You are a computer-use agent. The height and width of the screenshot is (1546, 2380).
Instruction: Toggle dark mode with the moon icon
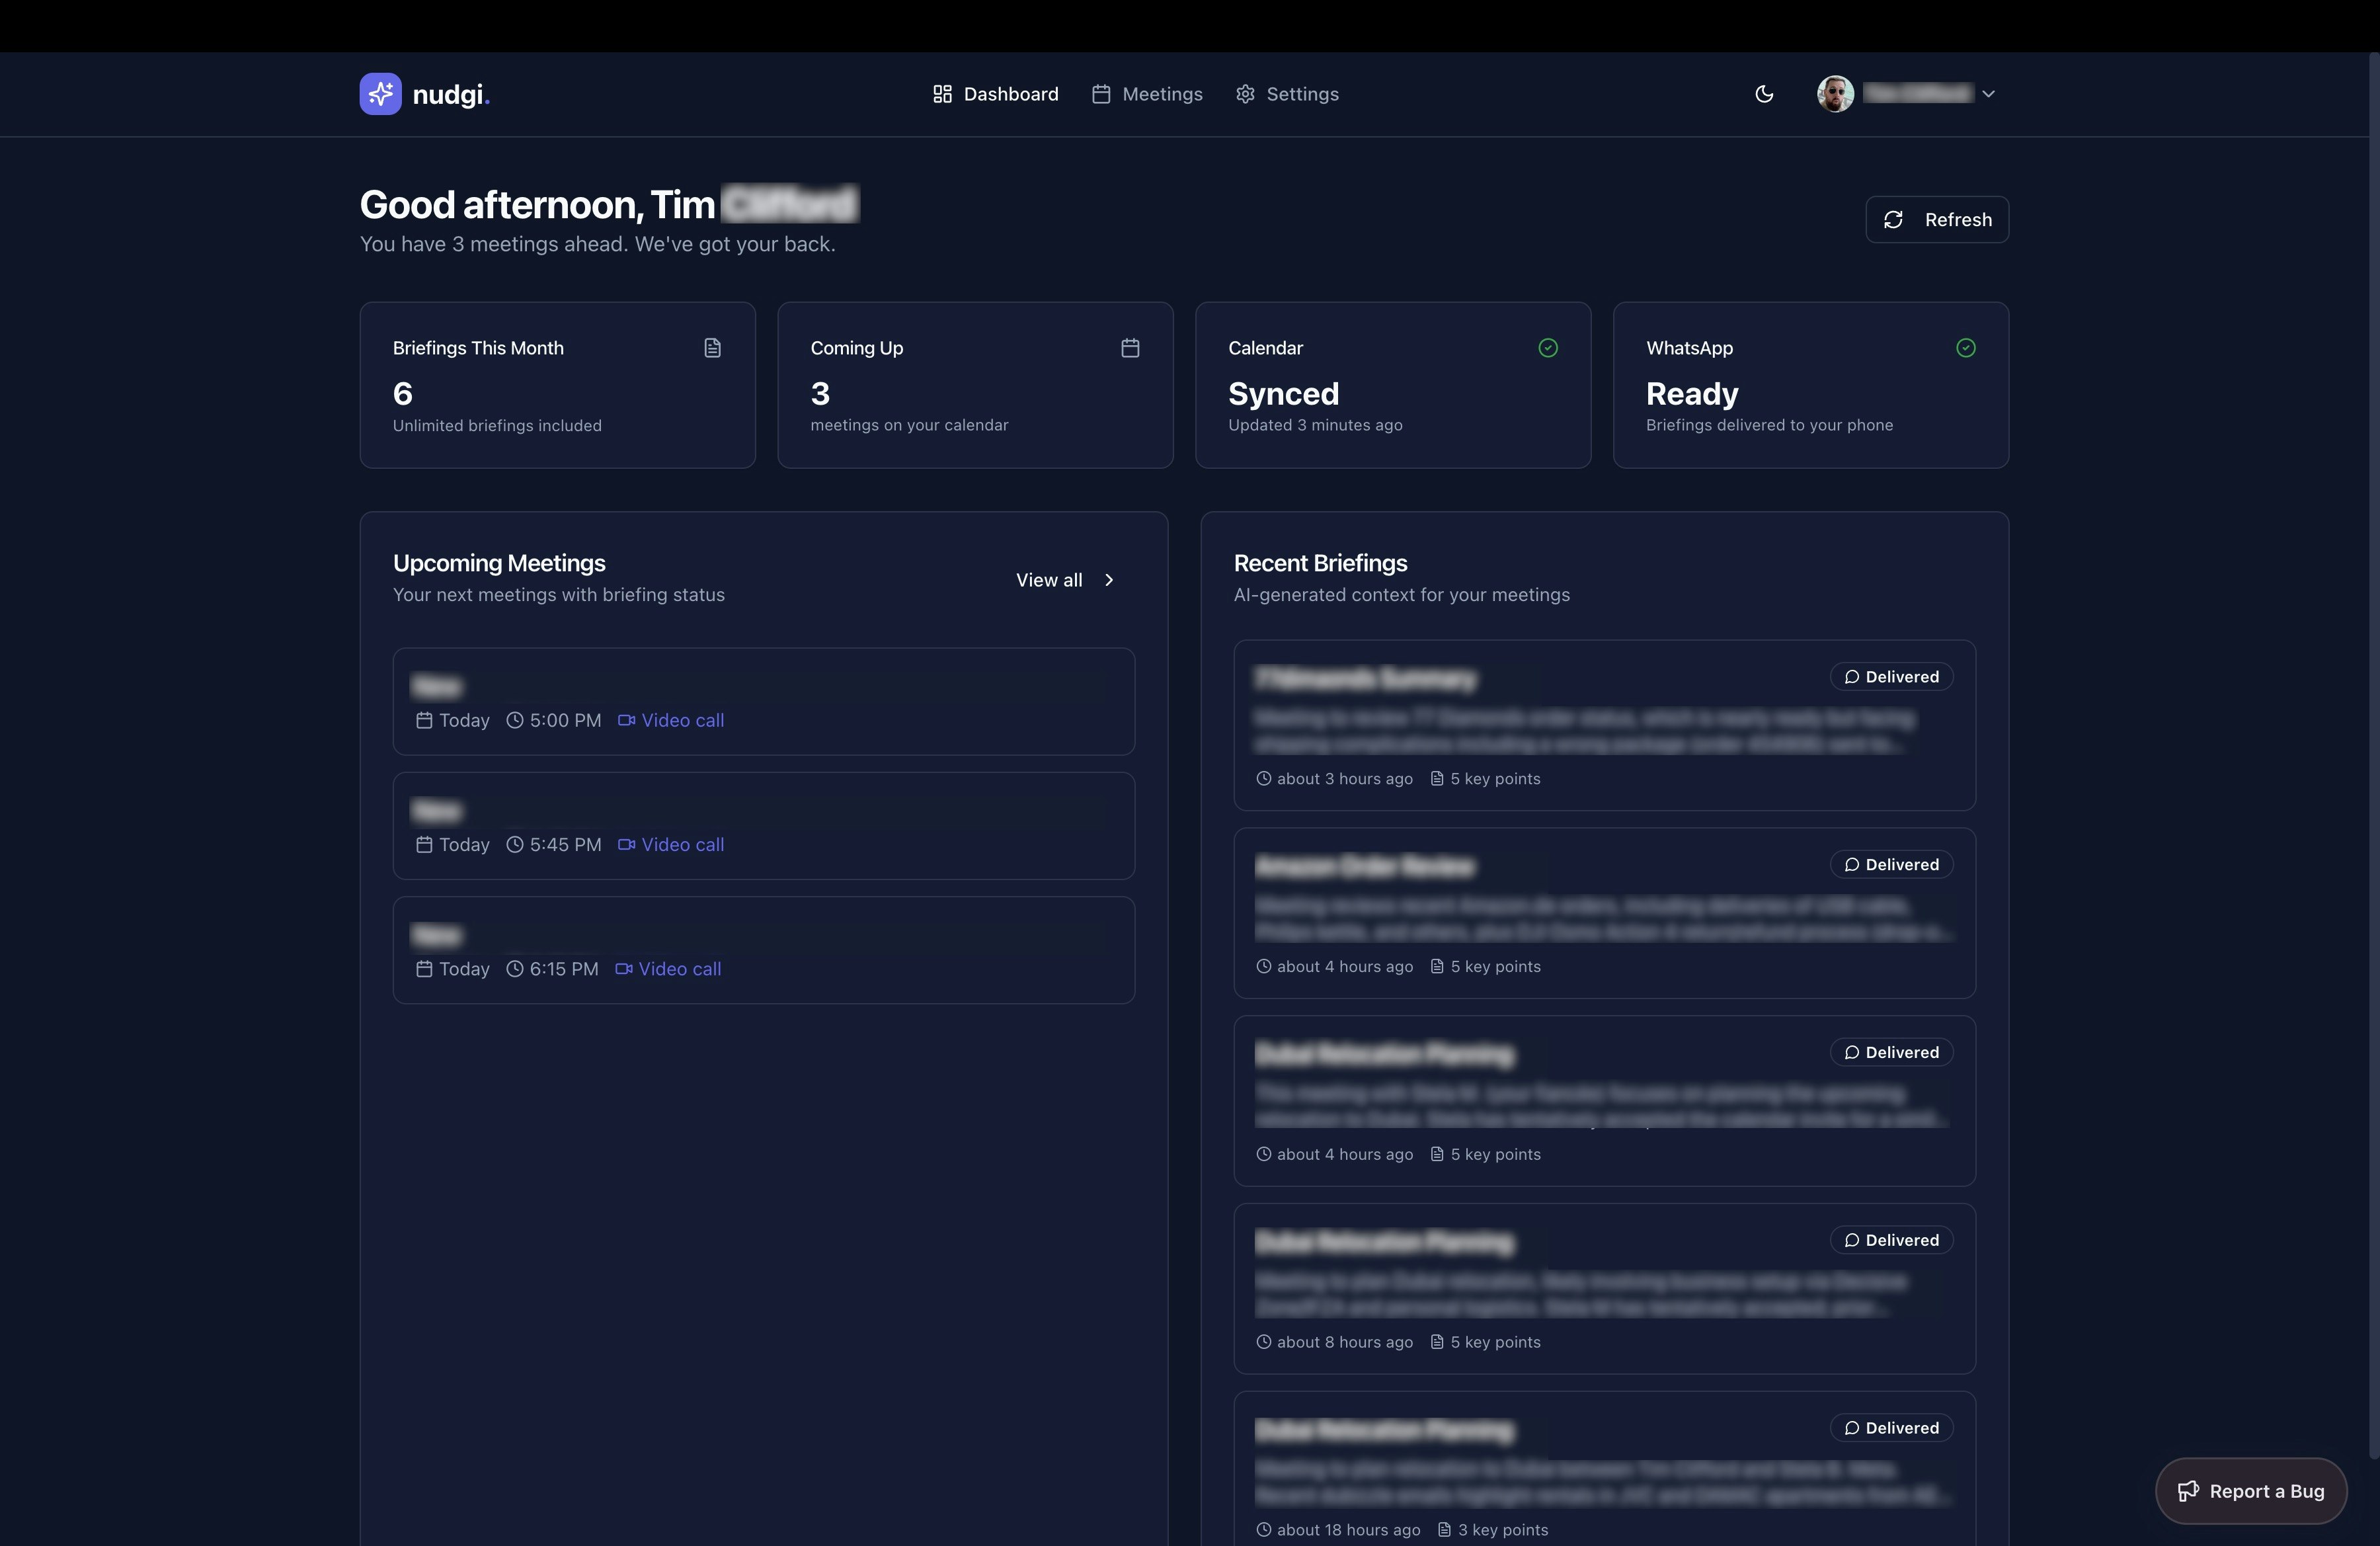click(1764, 93)
